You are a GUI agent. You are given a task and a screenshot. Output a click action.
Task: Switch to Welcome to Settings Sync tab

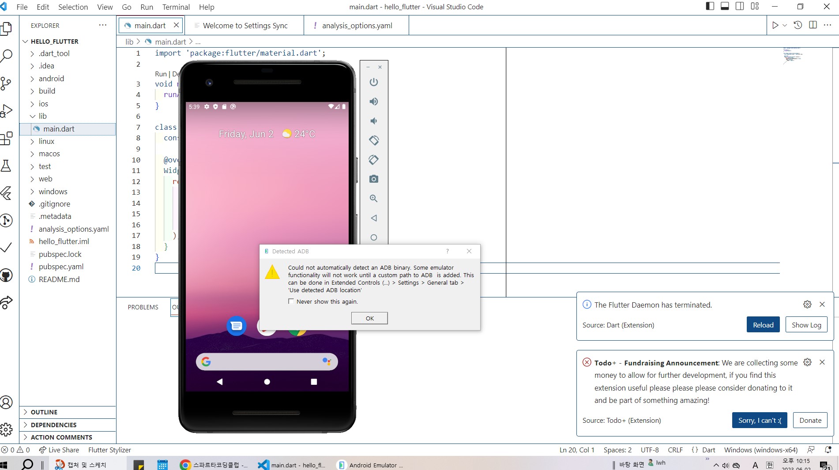245,26
